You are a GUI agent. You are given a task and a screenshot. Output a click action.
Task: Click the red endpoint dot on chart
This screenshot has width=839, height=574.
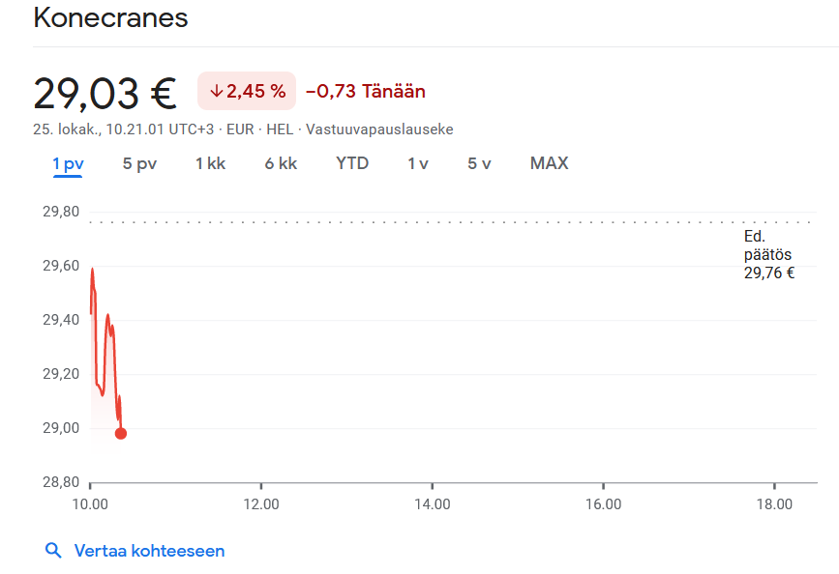[120, 433]
